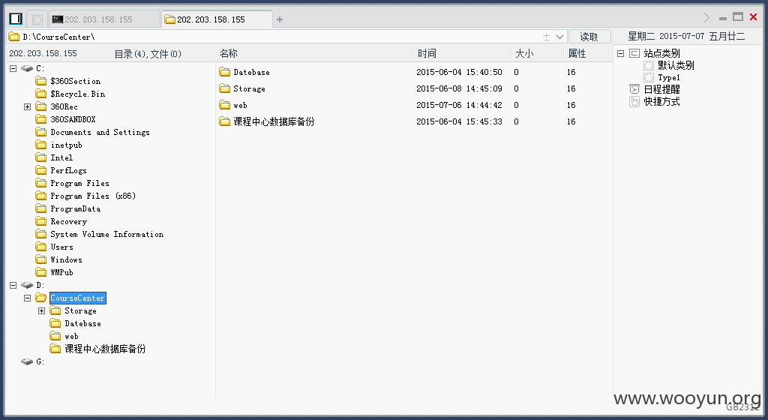The image size is (768, 420).
Task: Select $360Section folder in tree
Action: 76,81
